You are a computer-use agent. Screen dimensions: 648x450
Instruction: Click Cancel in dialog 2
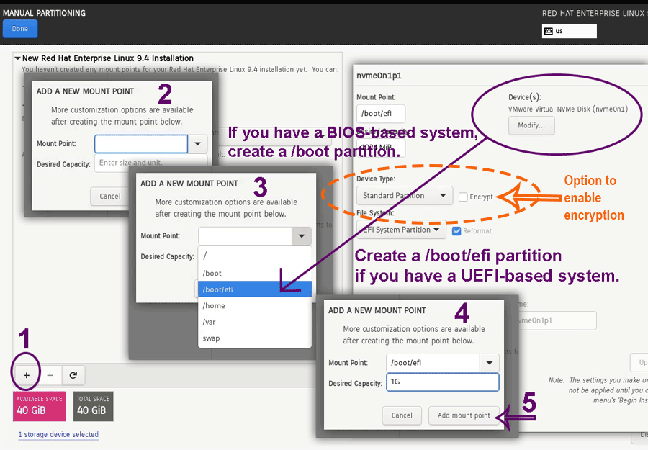[110, 197]
